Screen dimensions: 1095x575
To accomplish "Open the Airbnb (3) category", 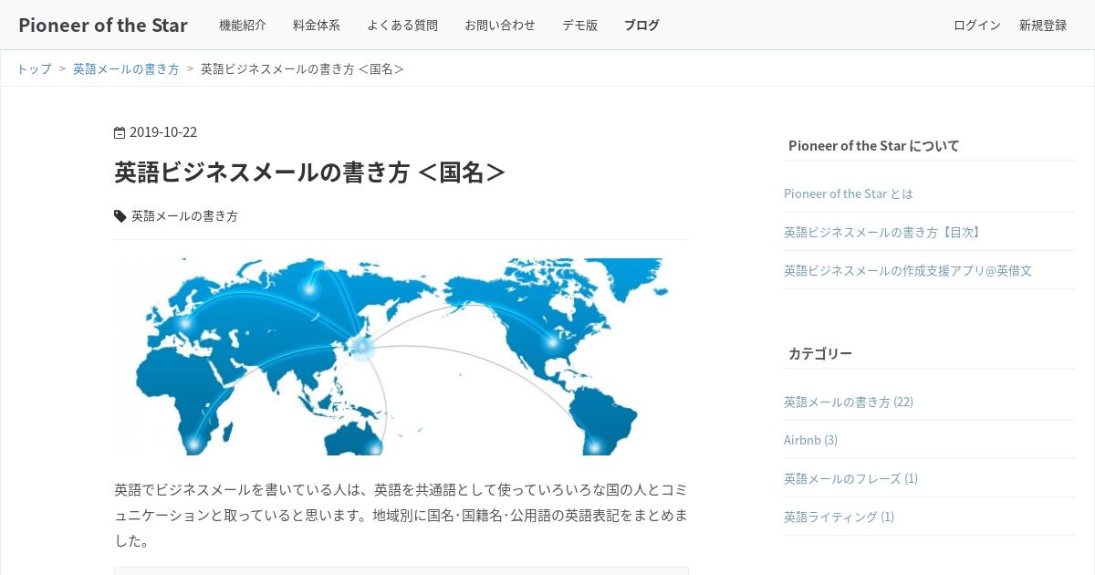I will [810, 440].
